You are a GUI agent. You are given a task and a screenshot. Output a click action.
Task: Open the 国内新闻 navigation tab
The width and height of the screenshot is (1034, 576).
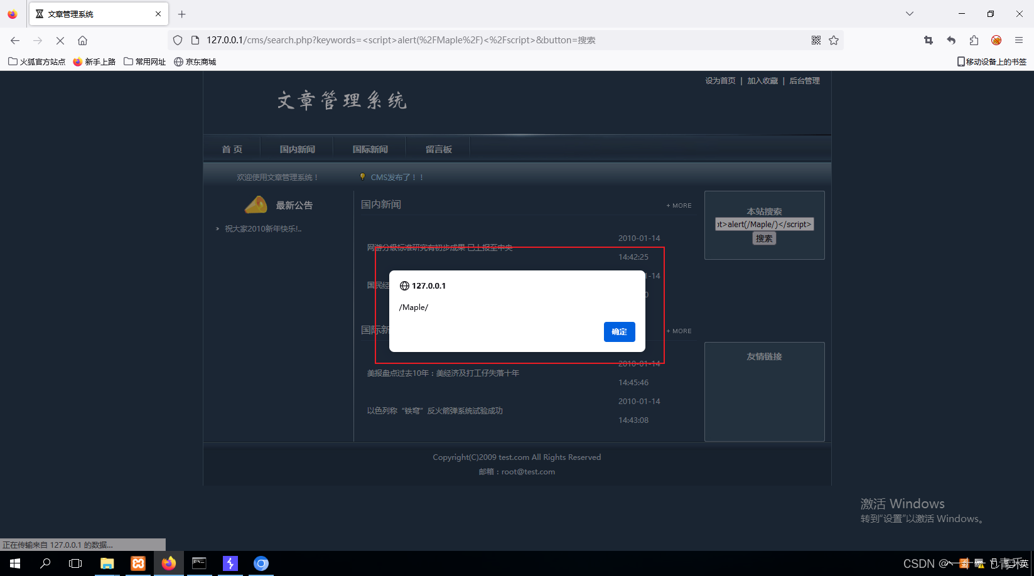pos(297,149)
